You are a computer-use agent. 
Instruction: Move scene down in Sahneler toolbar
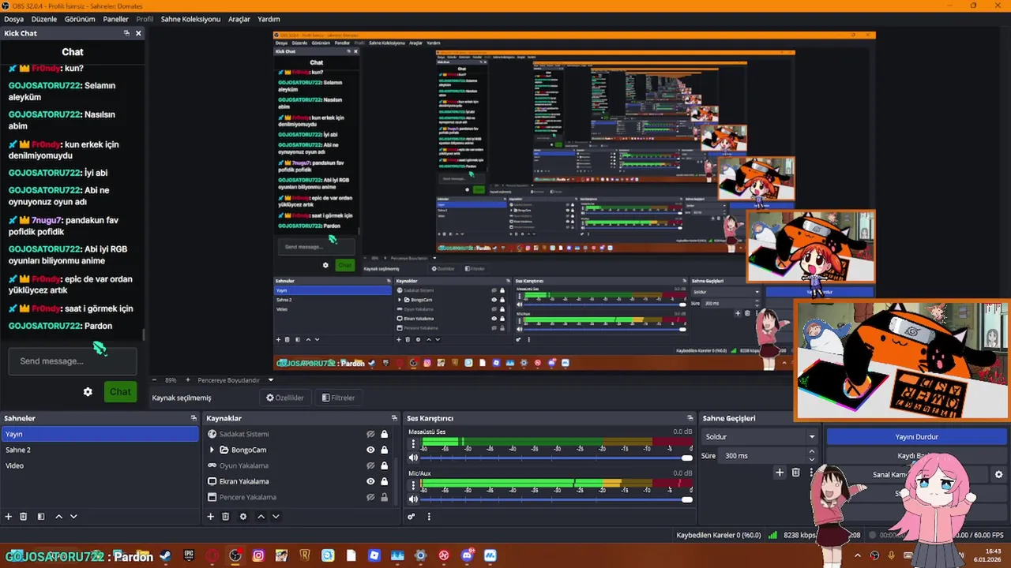73,517
